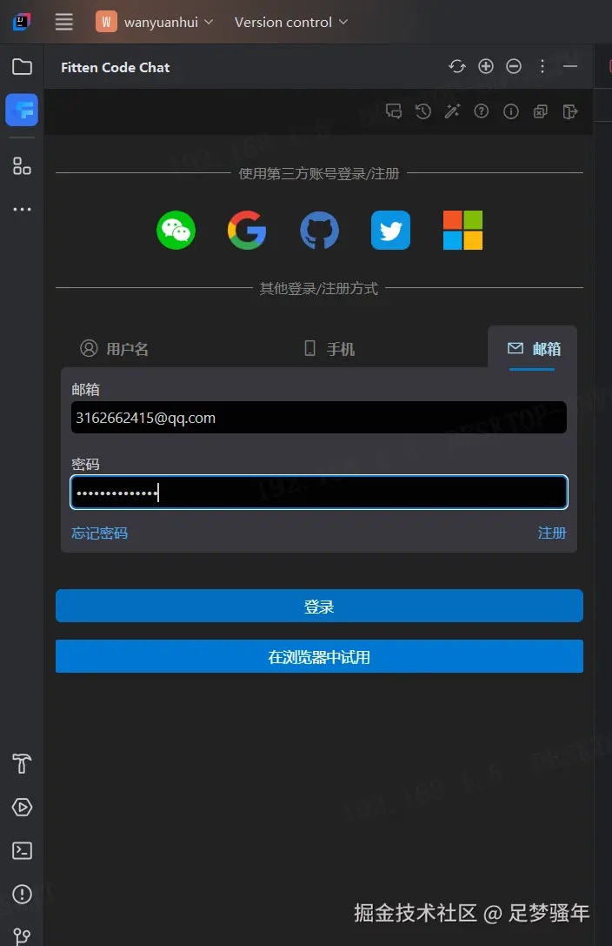Click the IntelliJ IDEA logo icon
Viewport: 612px width, 946px height.
(x=22, y=22)
